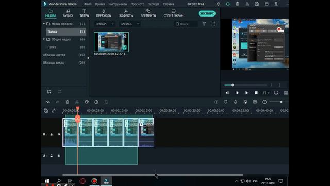Viewport: 330px width, 186px height.
Task: Toggle video track visibility eye icon
Action: click(x=59, y=134)
